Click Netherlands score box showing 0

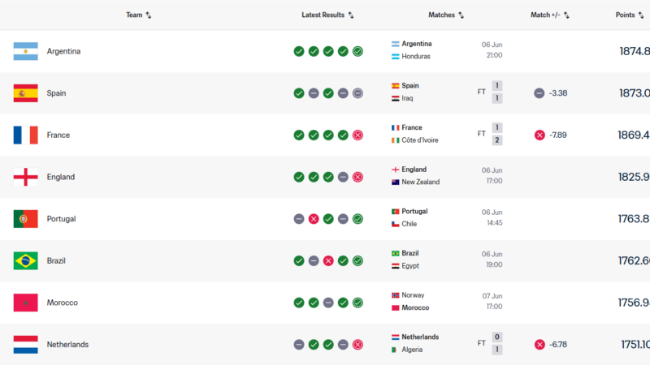pyautogui.click(x=497, y=337)
